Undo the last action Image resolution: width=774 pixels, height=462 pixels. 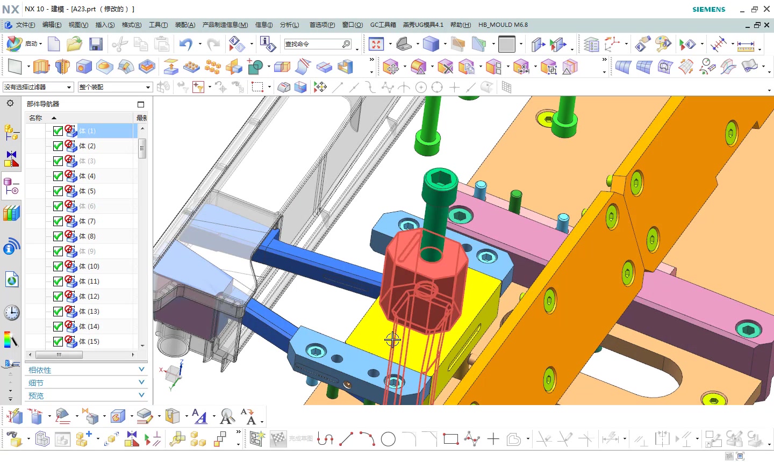coord(185,44)
